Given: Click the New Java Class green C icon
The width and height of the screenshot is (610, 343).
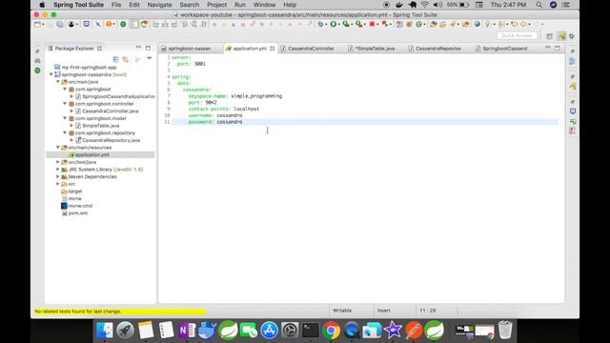Looking at the screenshot, I should pos(419,24).
